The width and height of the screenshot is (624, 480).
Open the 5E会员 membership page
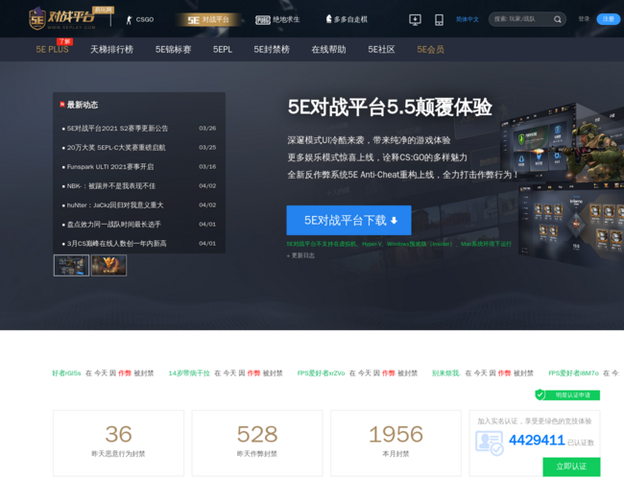pos(430,49)
